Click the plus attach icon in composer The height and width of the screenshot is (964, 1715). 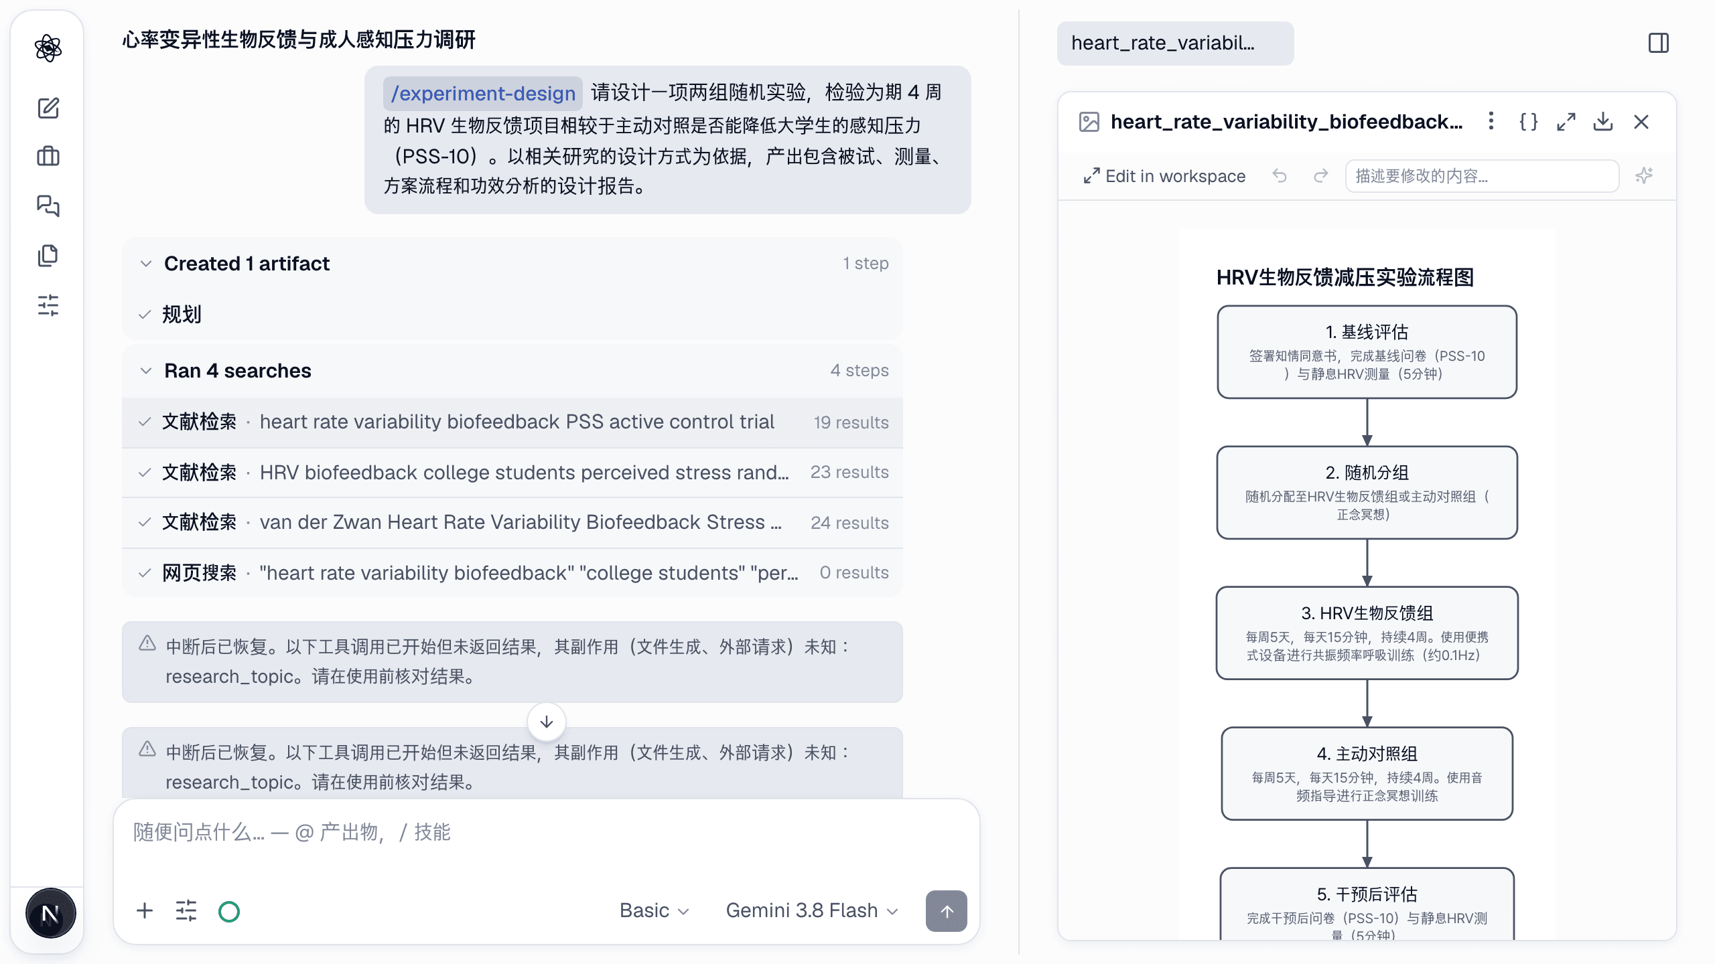point(145,911)
